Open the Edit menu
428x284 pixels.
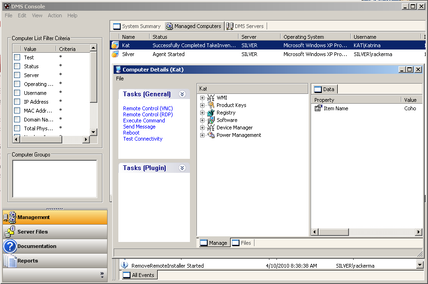tap(22, 15)
